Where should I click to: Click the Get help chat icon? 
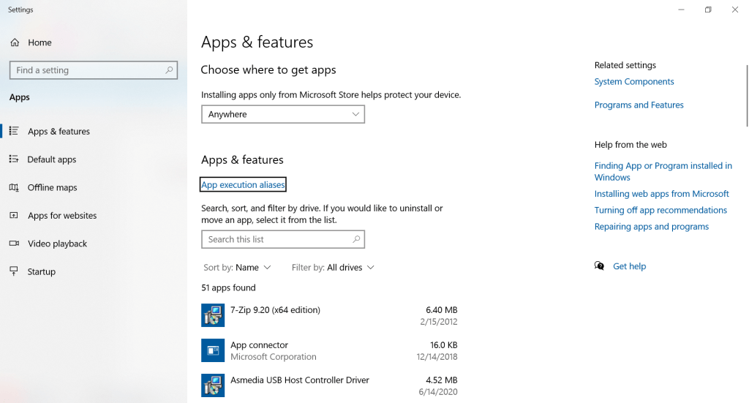click(x=600, y=266)
